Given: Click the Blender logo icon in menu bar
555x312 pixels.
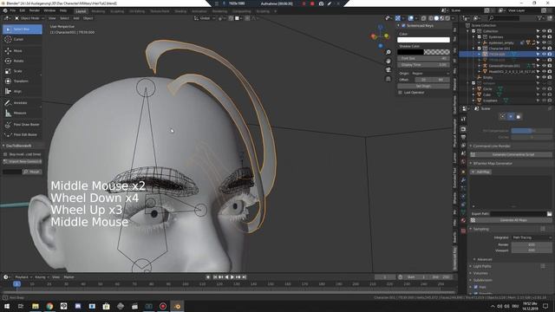Looking at the screenshot, I should coord(5,10).
